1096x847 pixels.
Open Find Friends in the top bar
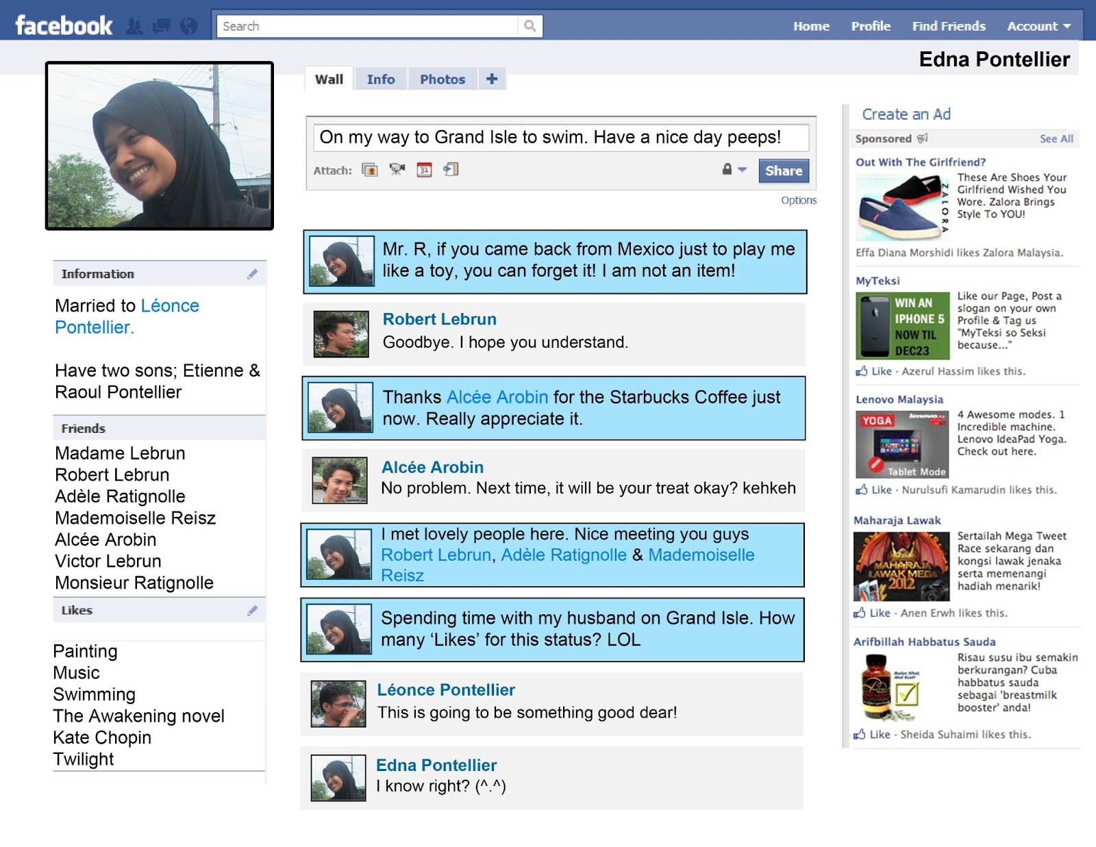point(949,26)
